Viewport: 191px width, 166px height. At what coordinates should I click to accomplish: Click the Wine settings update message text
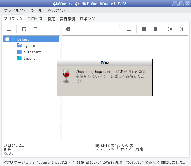tap(111, 76)
